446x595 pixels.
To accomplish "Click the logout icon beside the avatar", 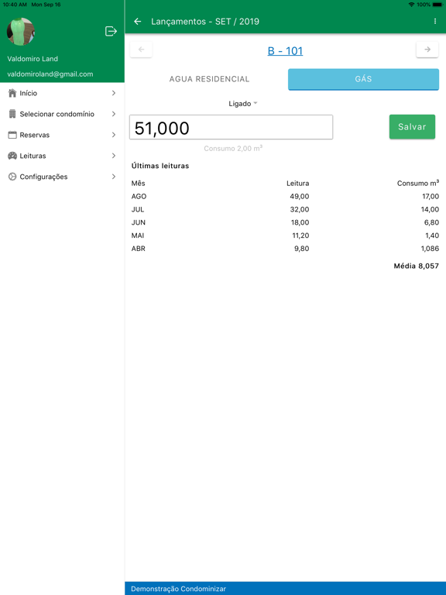I will pos(111,31).
